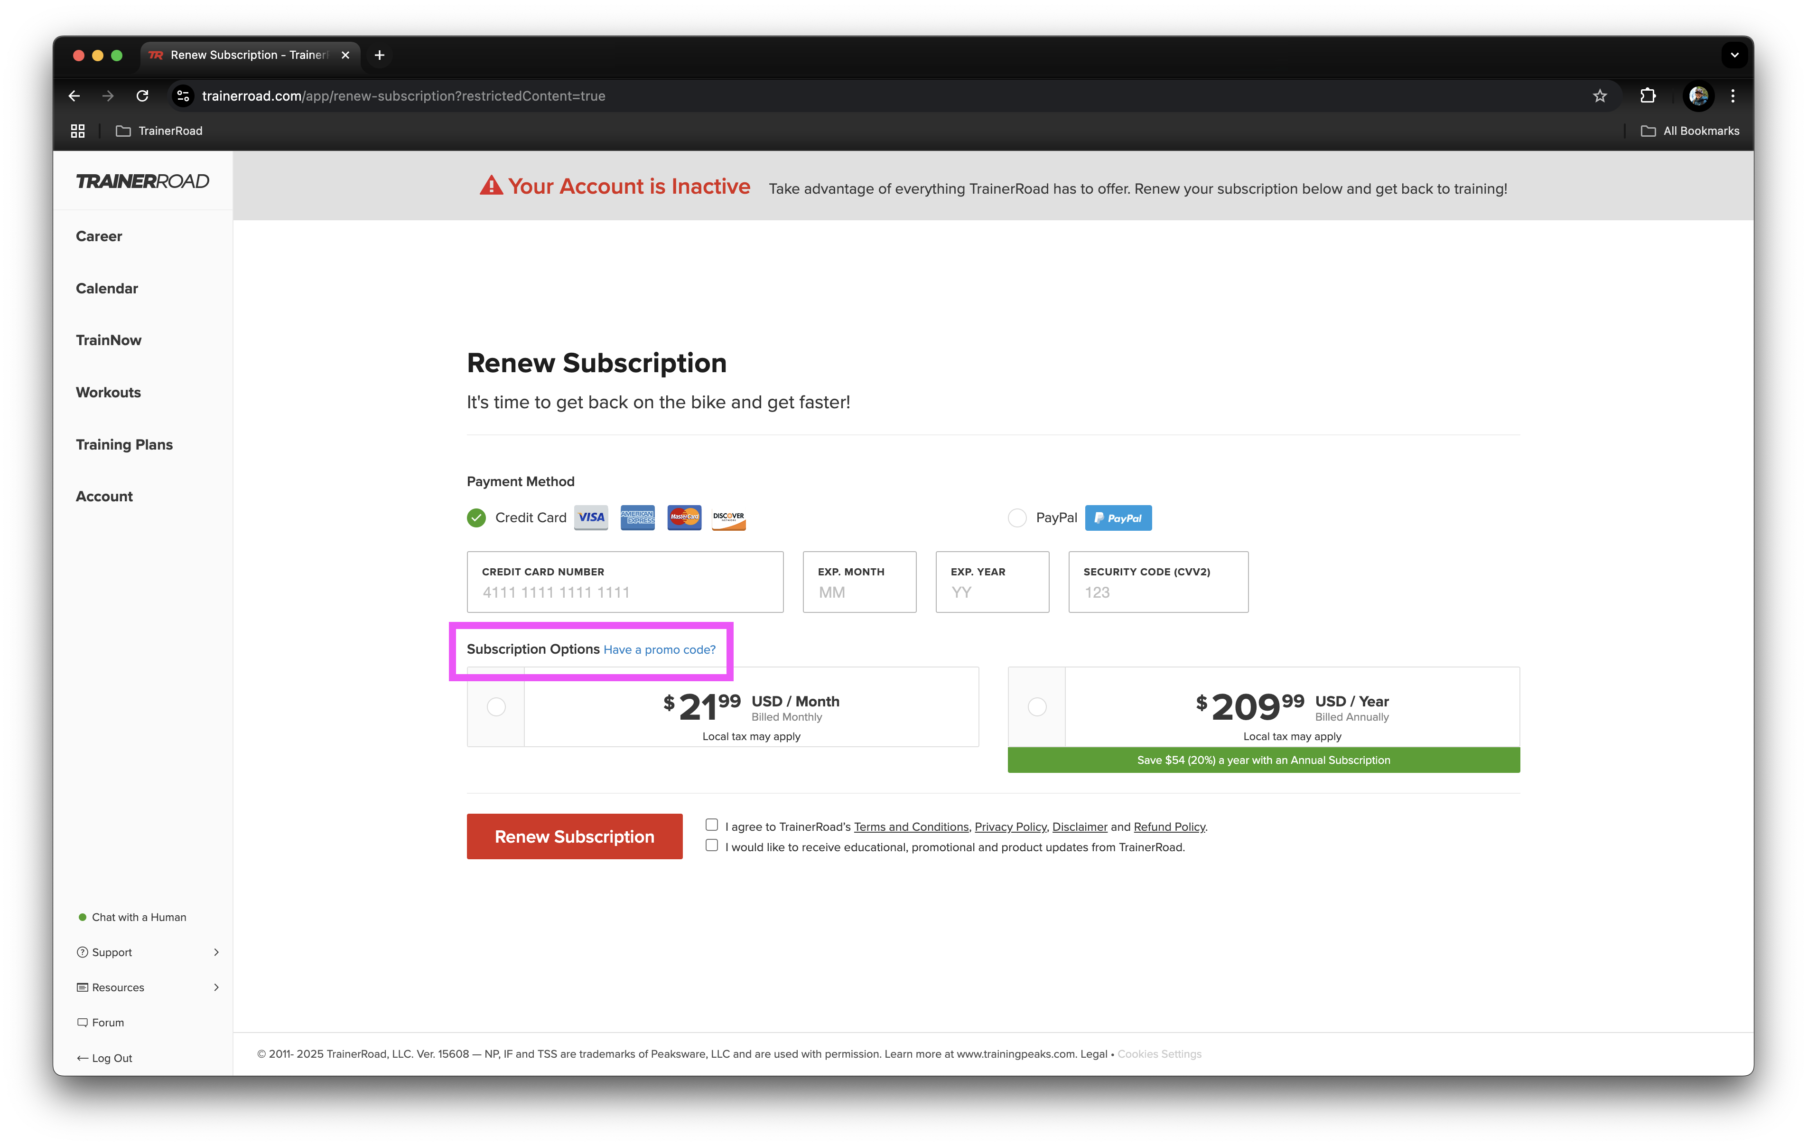1807x1146 pixels.
Task: Select the $21.99 monthly plan radio
Action: click(x=496, y=707)
